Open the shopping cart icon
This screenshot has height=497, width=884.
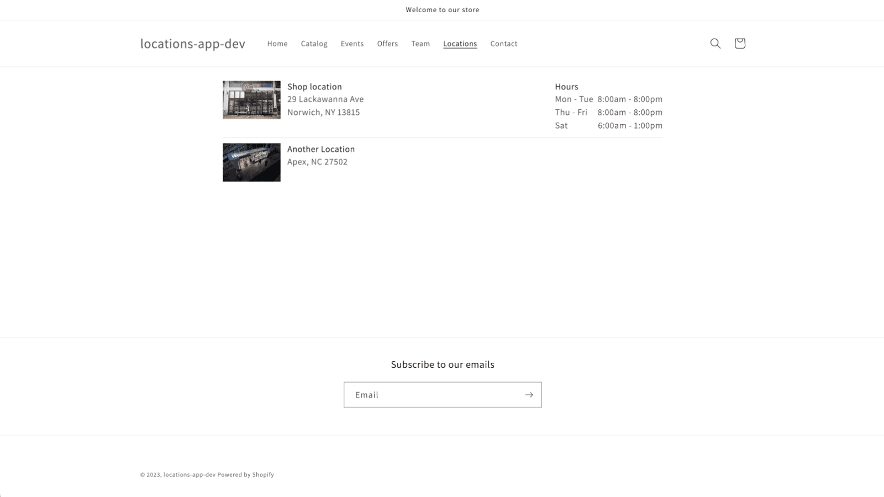click(739, 43)
